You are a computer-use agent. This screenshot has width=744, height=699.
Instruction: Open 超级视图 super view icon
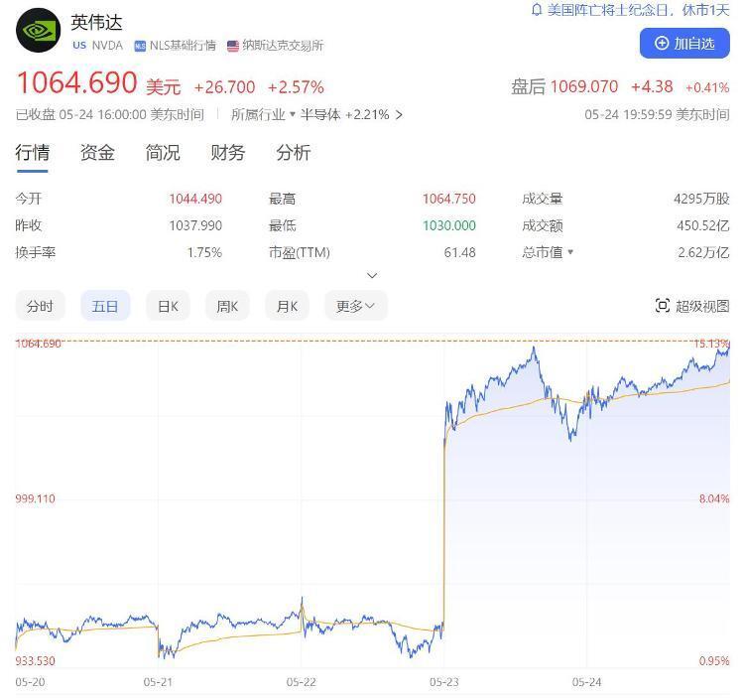[662, 306]
